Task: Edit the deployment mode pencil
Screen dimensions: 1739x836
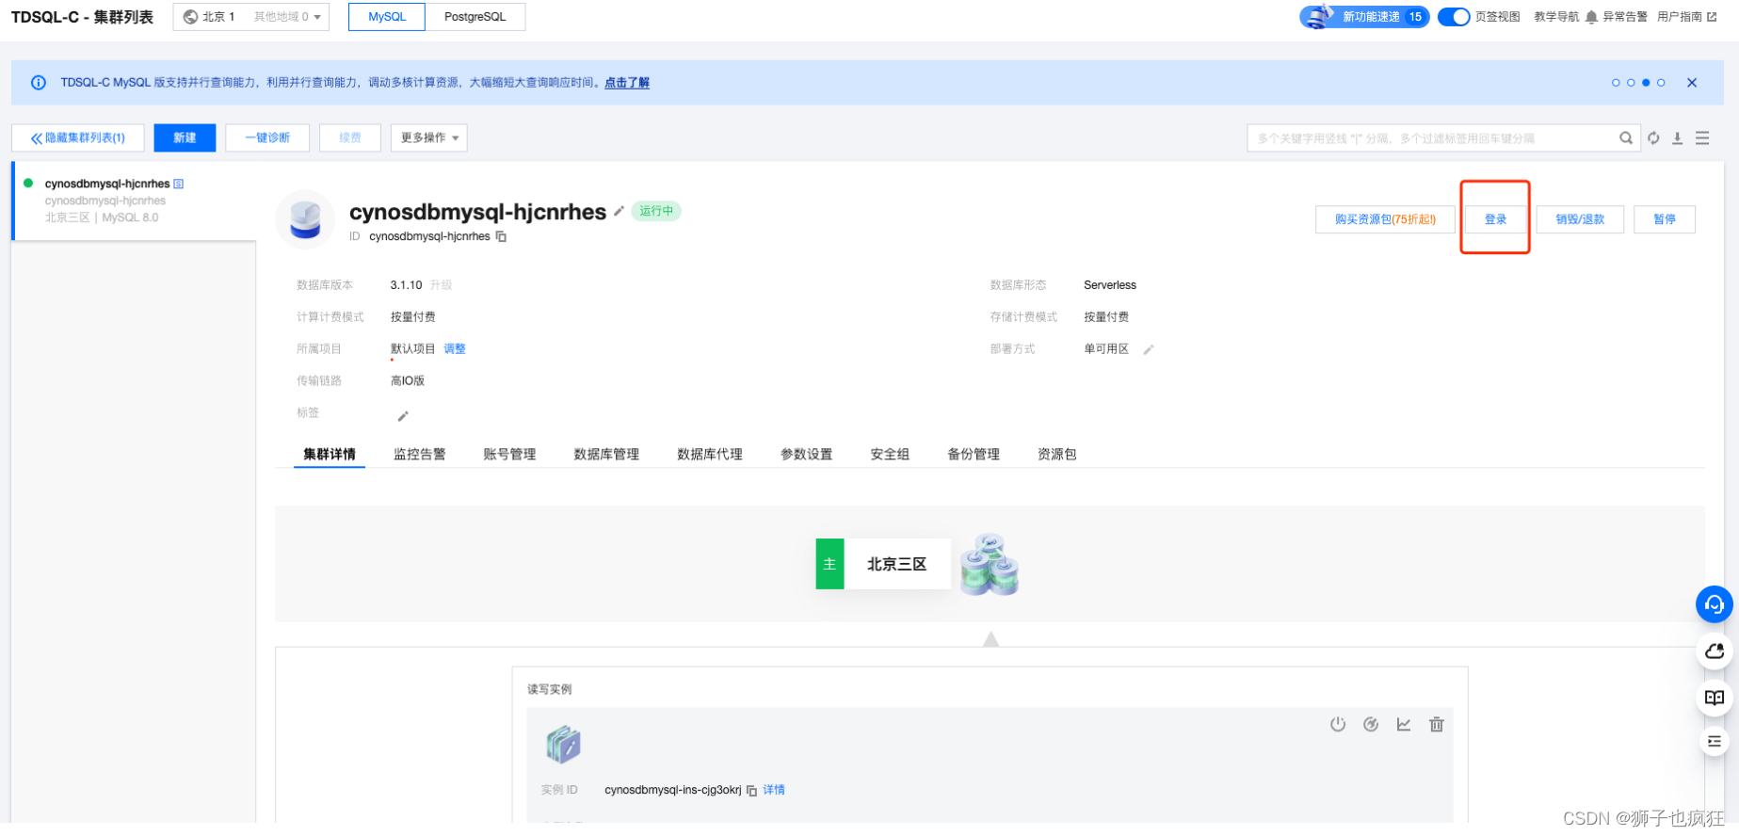Action: click(x=1148, y=349)
